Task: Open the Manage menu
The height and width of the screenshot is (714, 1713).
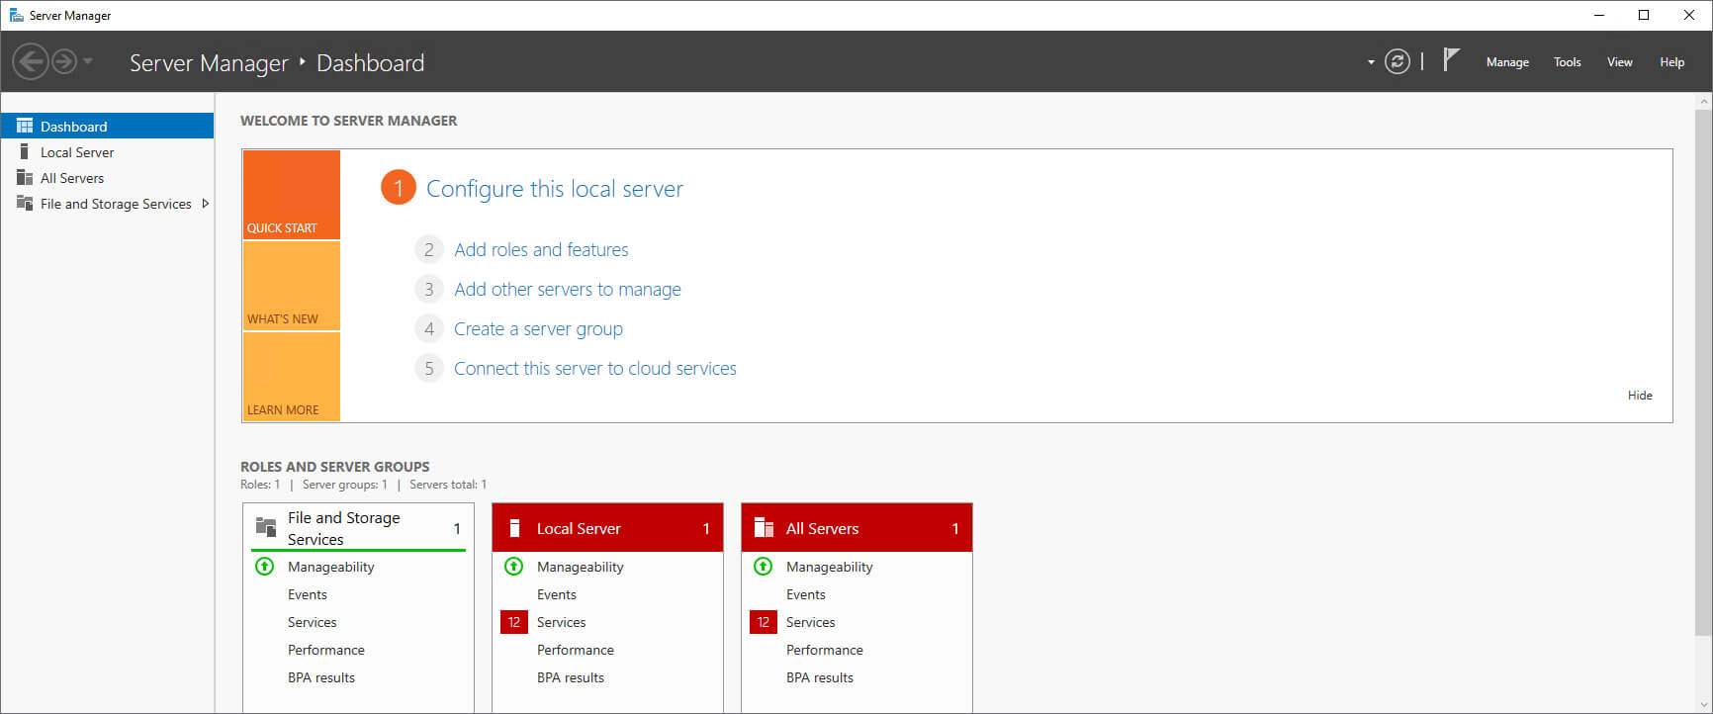Action: coord(1507,61)
